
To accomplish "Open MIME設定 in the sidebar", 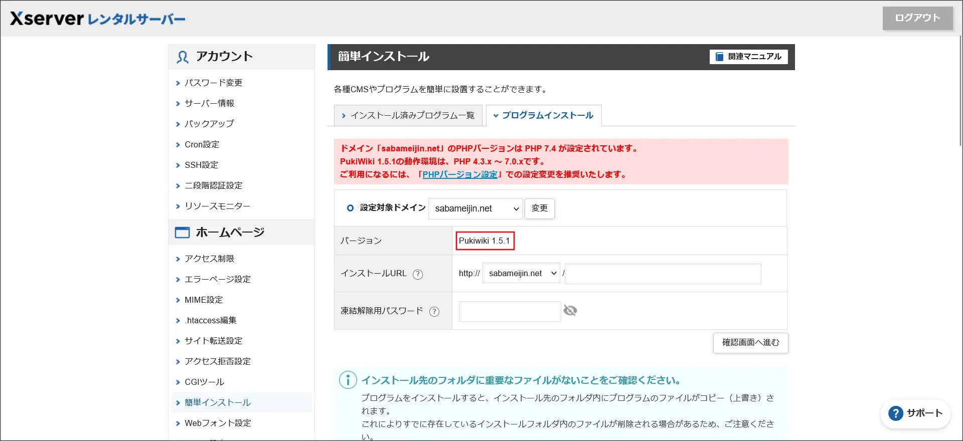I will point(204,300).
